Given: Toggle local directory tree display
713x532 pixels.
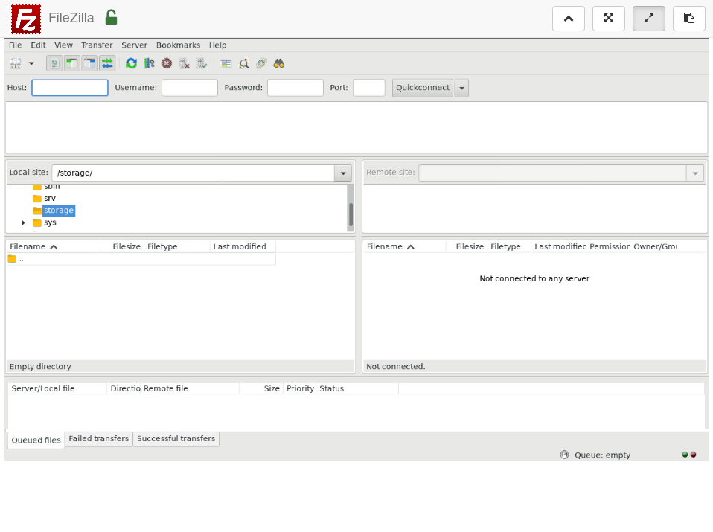Looking at the screenshot, I should coord(72,64).
